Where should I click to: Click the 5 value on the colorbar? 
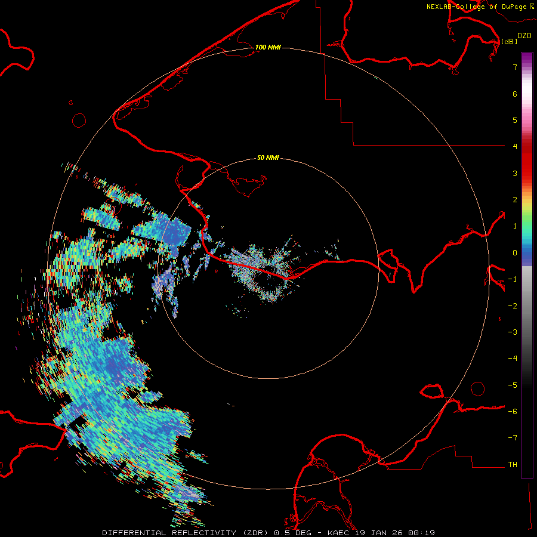515,120
